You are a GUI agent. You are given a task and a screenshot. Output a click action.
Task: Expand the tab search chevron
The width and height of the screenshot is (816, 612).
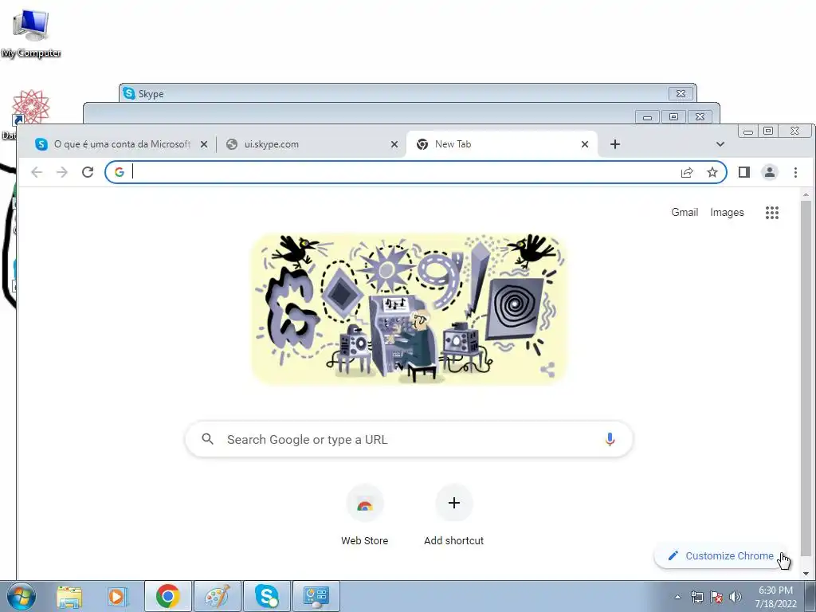[720, 144]
